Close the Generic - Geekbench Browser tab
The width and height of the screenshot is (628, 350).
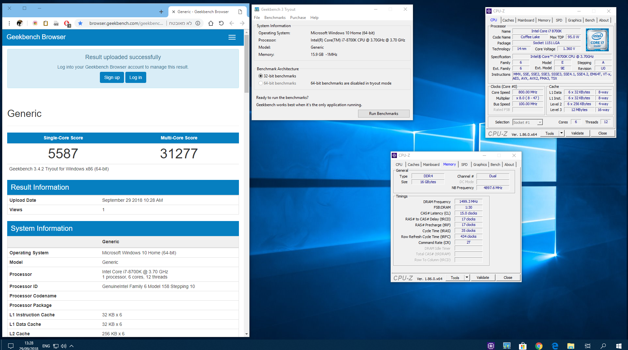coord(174,12)
